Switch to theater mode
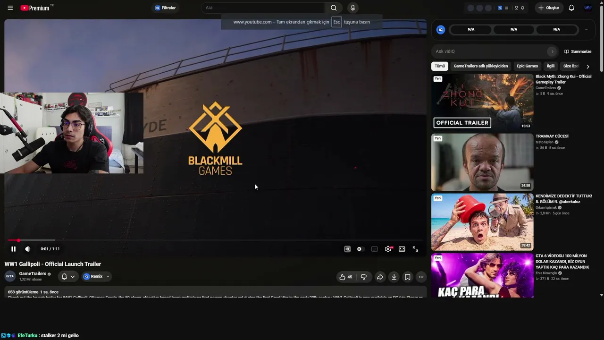Viewport: 604px width, 340px height. coord(402,249)
